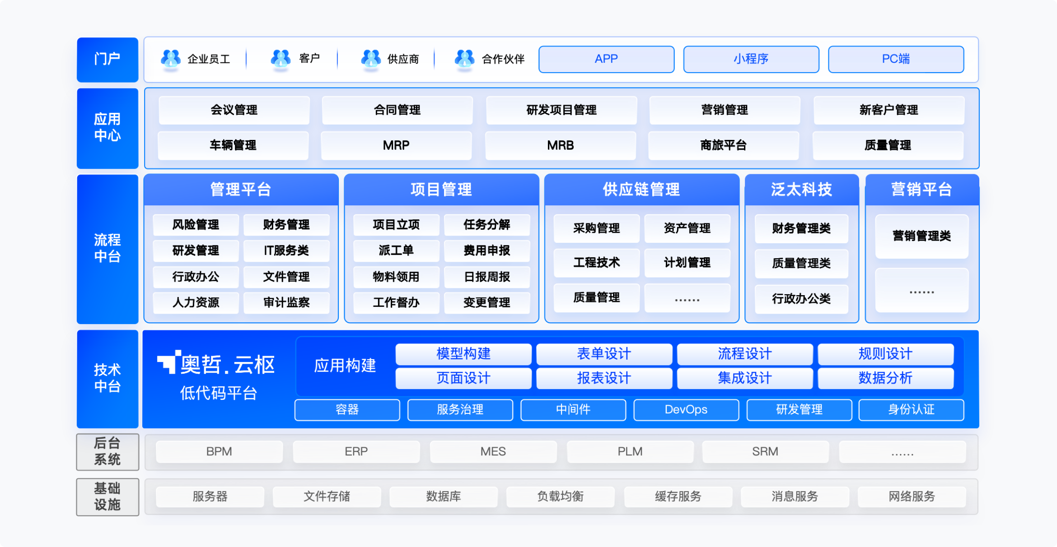Choose the 资产管理 item
The width and height of the screenshot is (1057, 547).
687,228
